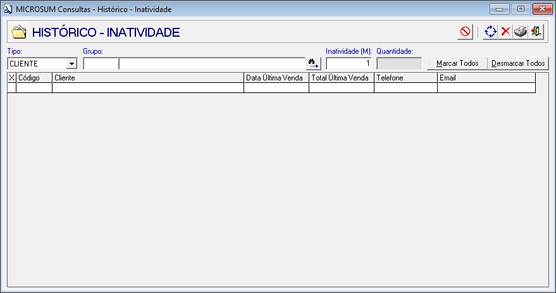Click the Quantidade field
Screen dimensions: 556x293
(399, 63)
